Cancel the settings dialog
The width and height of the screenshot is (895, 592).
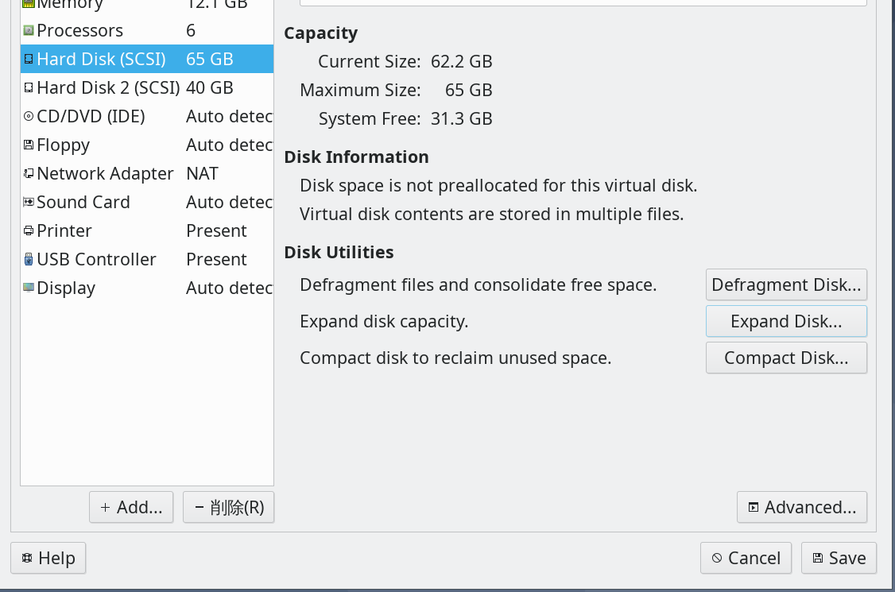click(x=746, y=558)
